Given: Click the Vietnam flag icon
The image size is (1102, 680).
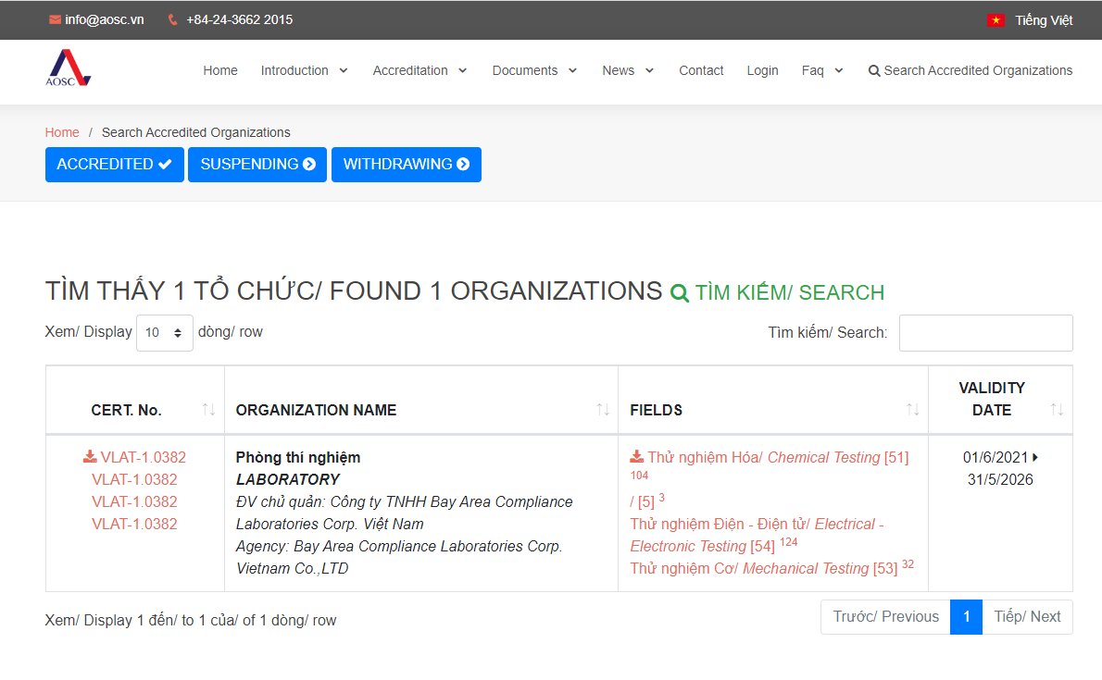Looking at the screenshot, I should (996, 20).
